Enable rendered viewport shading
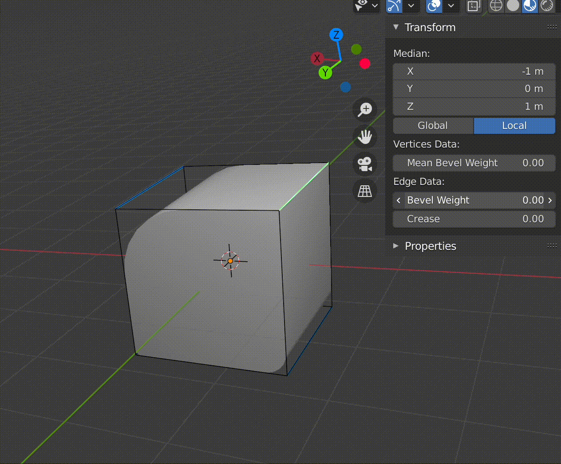 546,6
